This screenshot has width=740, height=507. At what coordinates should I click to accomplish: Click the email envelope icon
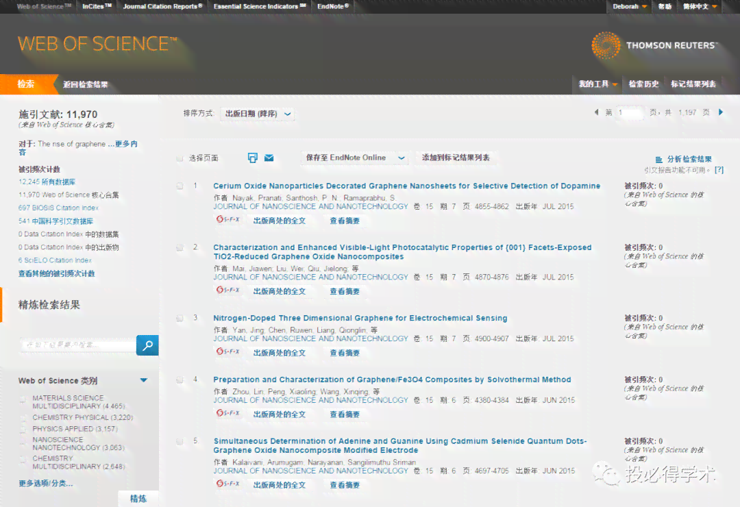tap(269, 158)
